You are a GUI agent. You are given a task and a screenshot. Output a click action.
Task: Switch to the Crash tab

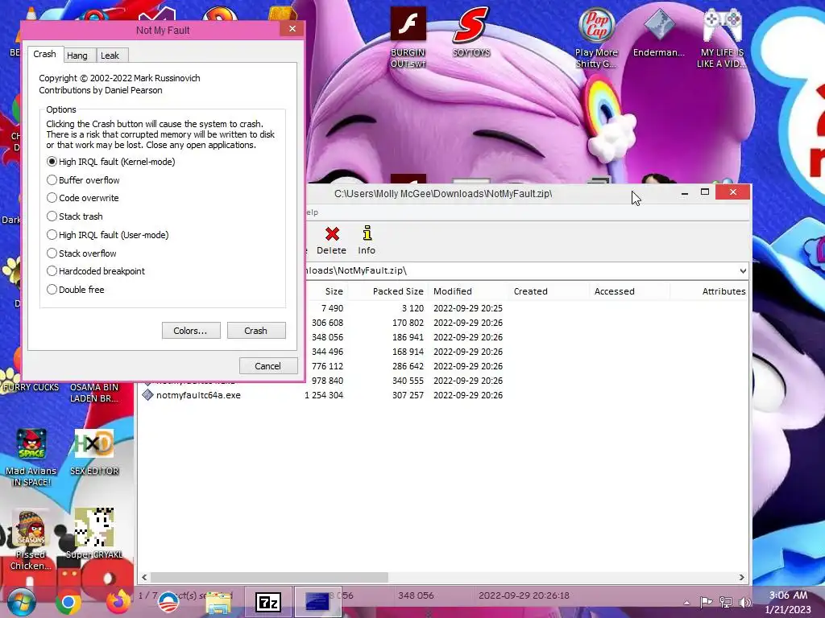coord(45,54)
